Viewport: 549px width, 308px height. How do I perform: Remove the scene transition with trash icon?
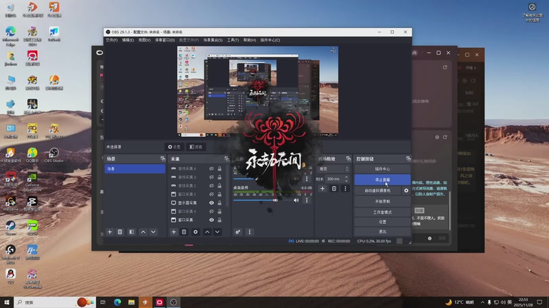[x=334, y=189]
